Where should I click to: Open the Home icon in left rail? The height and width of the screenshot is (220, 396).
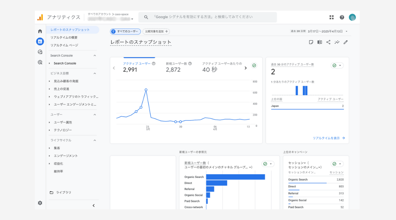[40, 31]
